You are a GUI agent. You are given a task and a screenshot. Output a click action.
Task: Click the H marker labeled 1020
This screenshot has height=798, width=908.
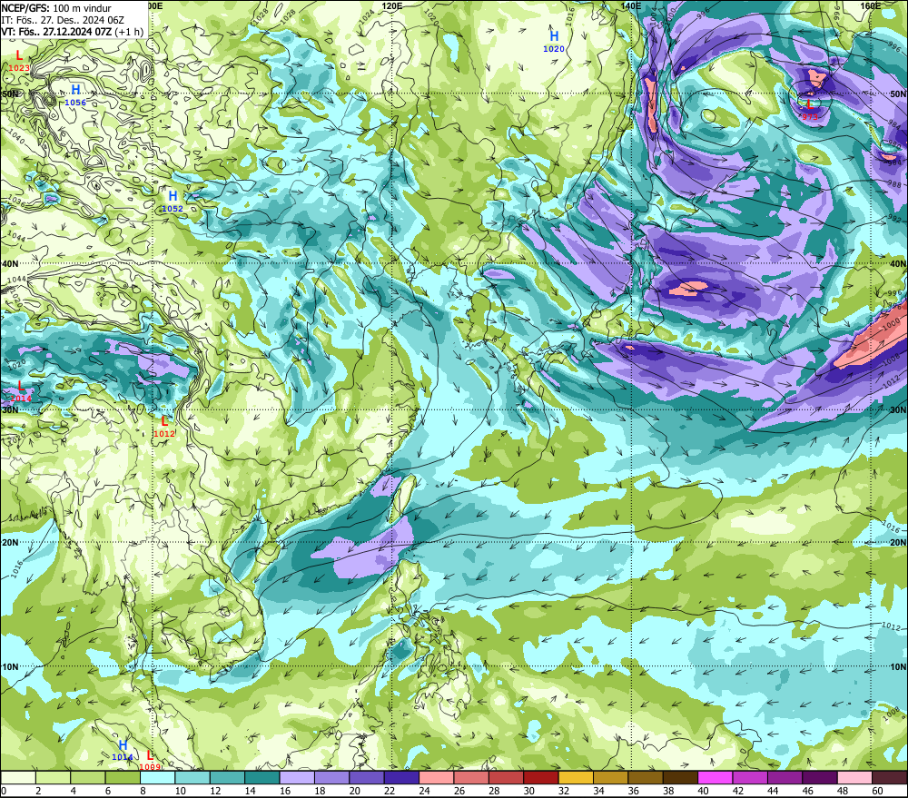(x=554, y=36)
